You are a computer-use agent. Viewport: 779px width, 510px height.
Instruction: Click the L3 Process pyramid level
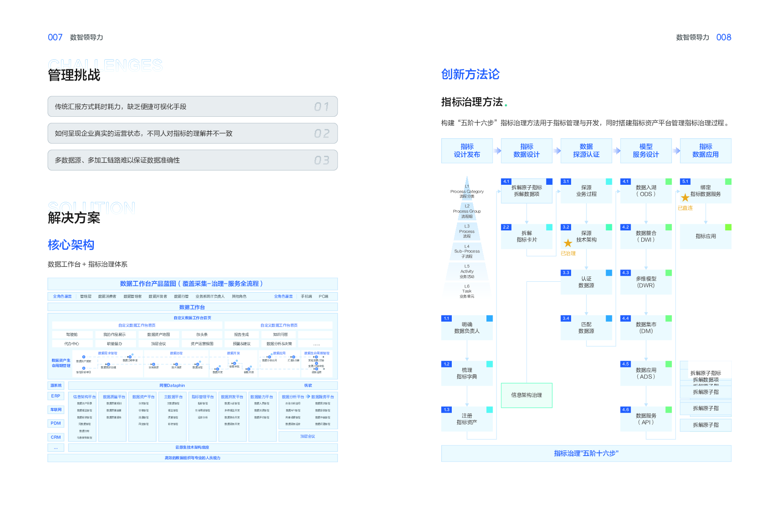467,231
